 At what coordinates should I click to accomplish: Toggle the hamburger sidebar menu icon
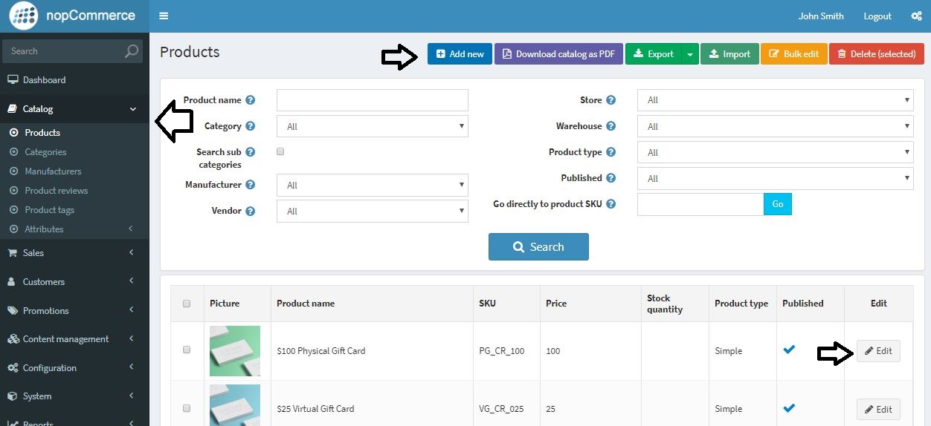164,16
